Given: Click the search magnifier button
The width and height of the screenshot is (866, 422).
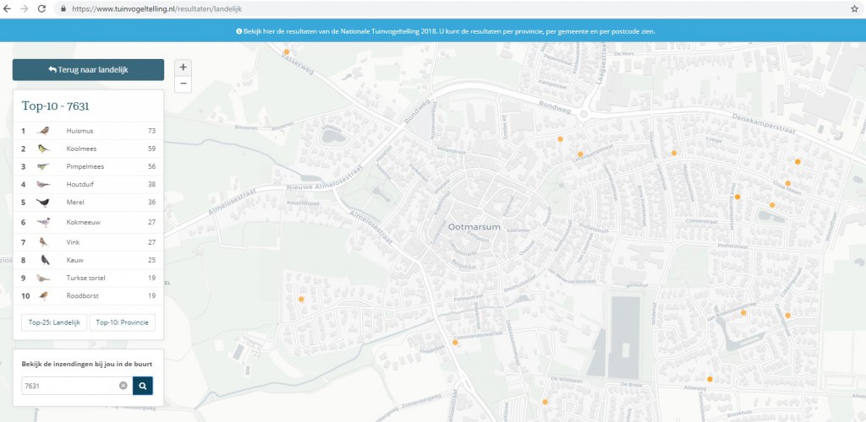Looking at the screenshot, I should [143, 386].
